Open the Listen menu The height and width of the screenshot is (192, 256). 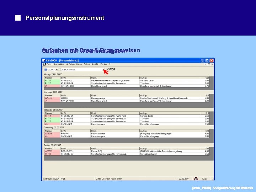(79, 64)
